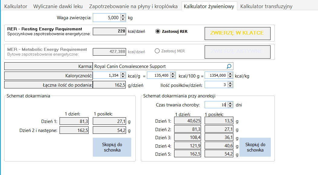Increase kcal/kg value with up arrow

tap(230, 74)
